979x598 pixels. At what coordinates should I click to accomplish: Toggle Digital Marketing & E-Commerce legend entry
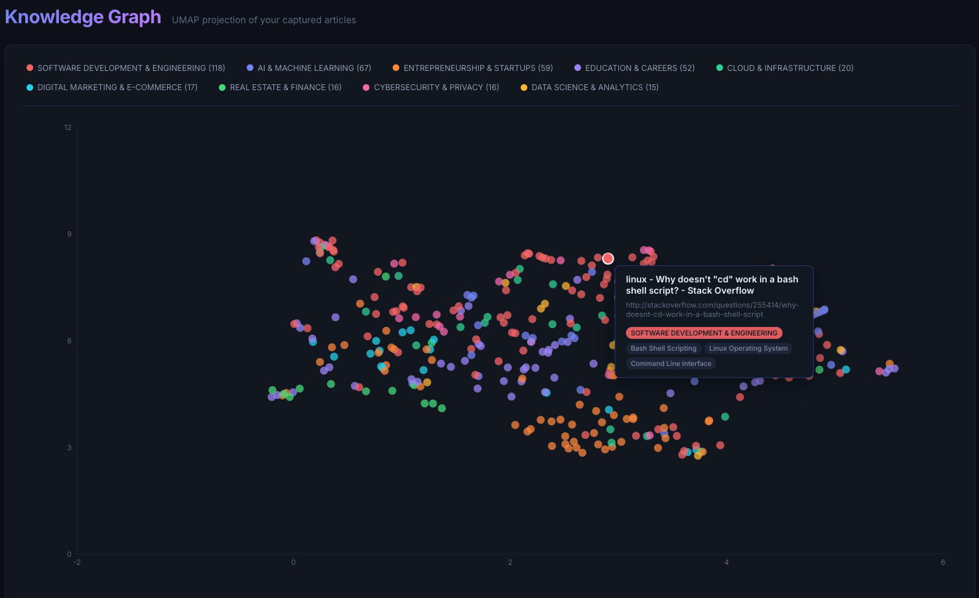coord(112,88)
